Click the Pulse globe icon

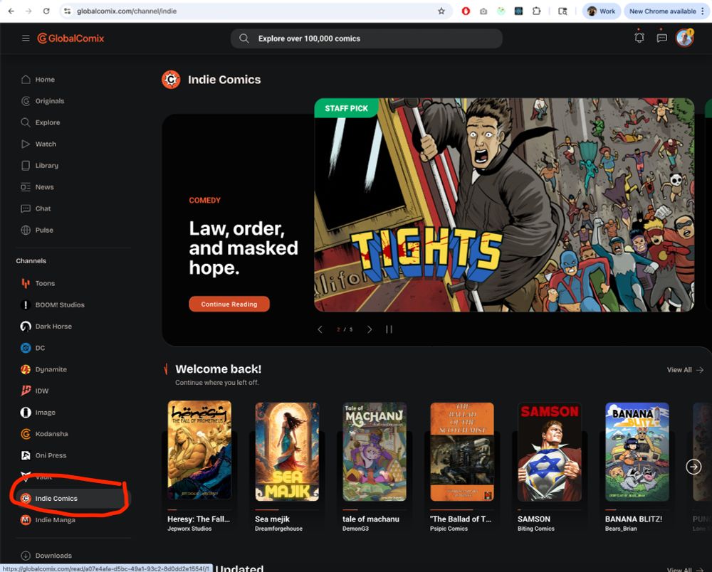(26, 230)
